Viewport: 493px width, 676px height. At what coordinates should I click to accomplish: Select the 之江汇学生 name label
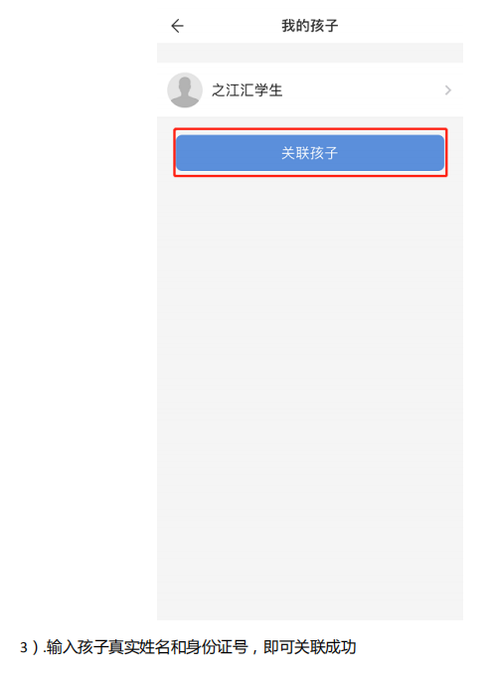246,90
